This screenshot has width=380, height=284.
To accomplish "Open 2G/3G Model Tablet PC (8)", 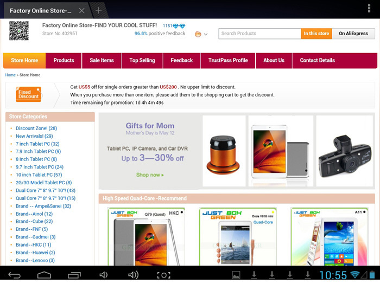I will (x=44, y=183).
